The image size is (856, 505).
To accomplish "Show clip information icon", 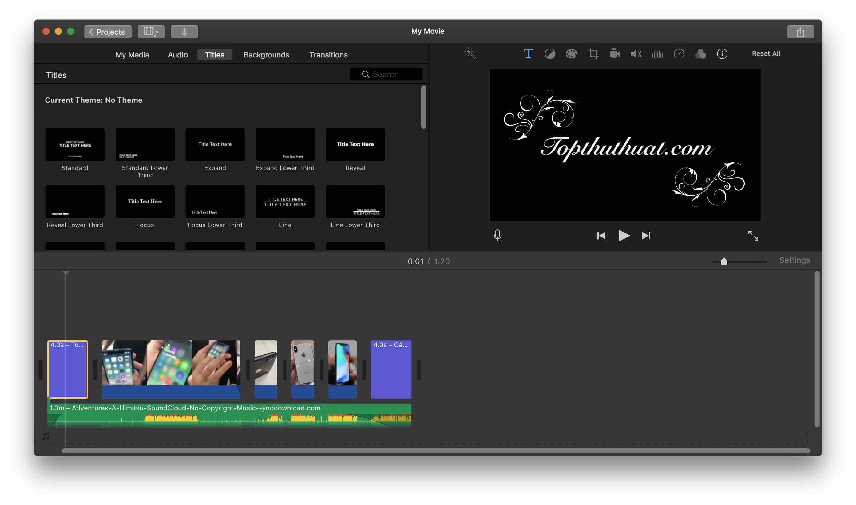I will click(722, 54).
